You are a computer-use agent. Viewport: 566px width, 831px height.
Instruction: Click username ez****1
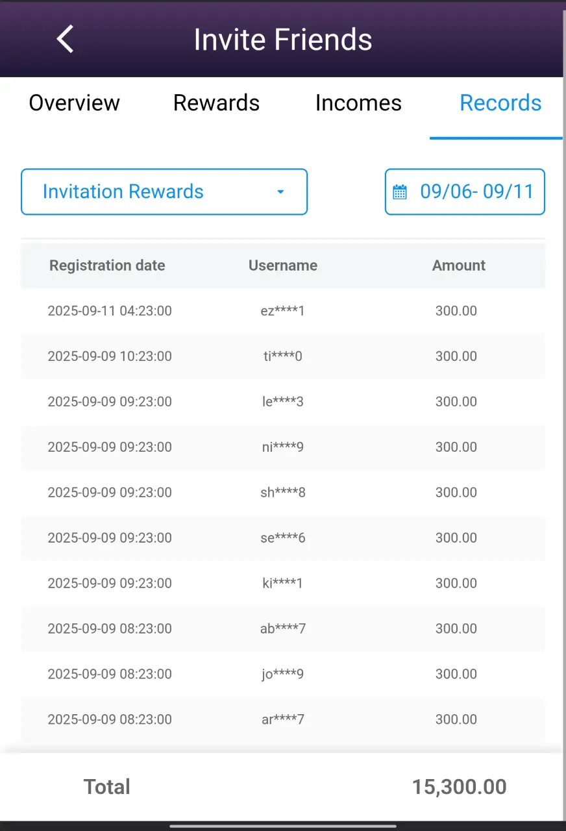coord(283,311)
